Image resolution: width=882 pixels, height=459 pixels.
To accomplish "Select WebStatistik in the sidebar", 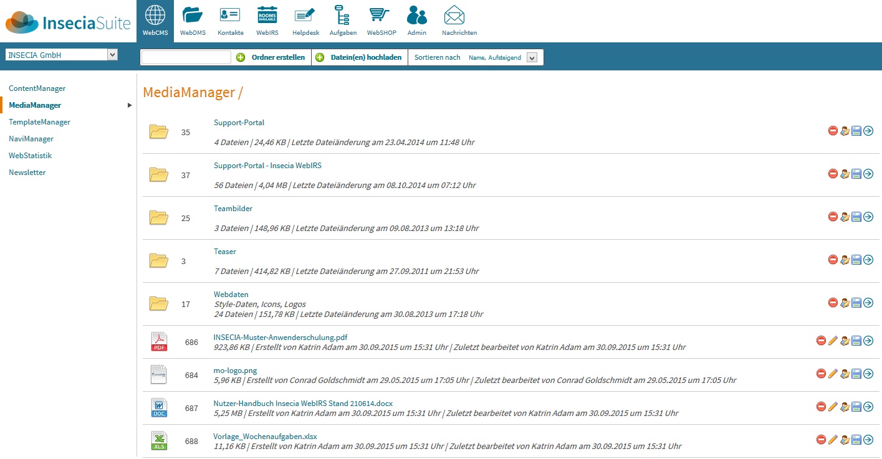I will click(30, 156).
